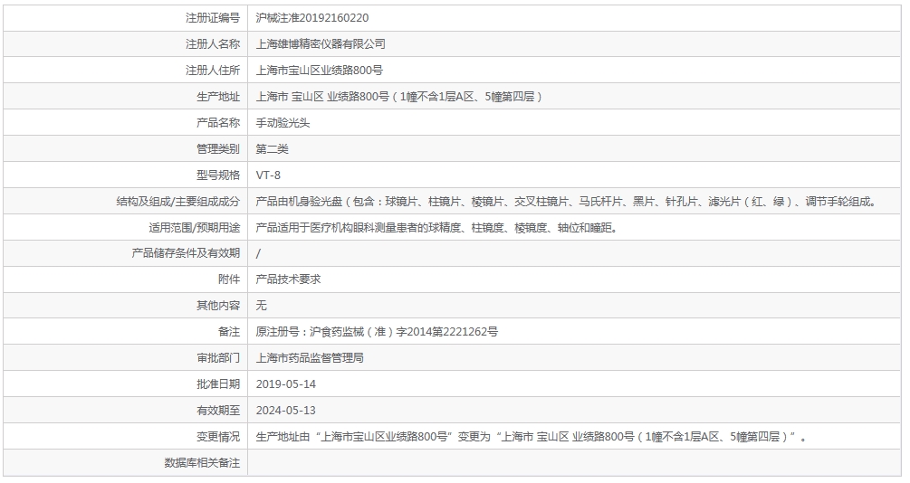Click the registrant address 上海市宝山区业绩路800号

320,71
